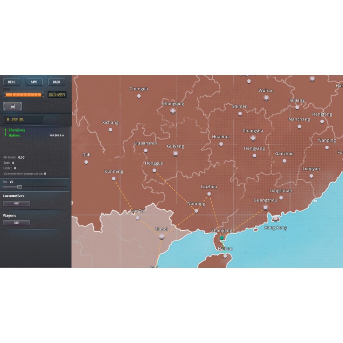Click the train icon button

coord(12,106)
